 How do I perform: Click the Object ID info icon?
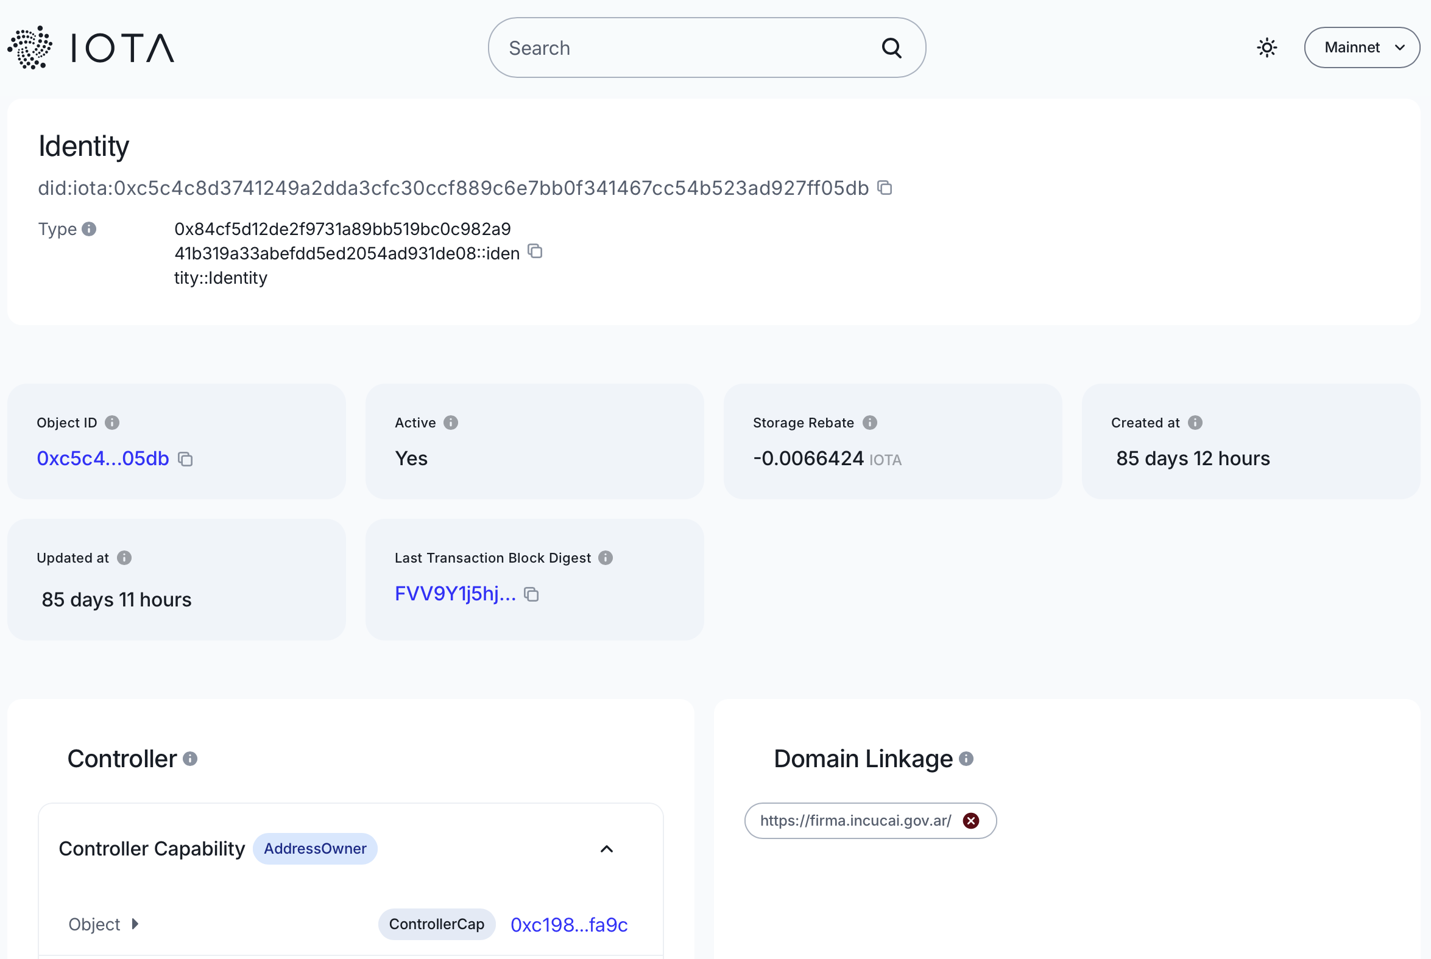(112, 423)
